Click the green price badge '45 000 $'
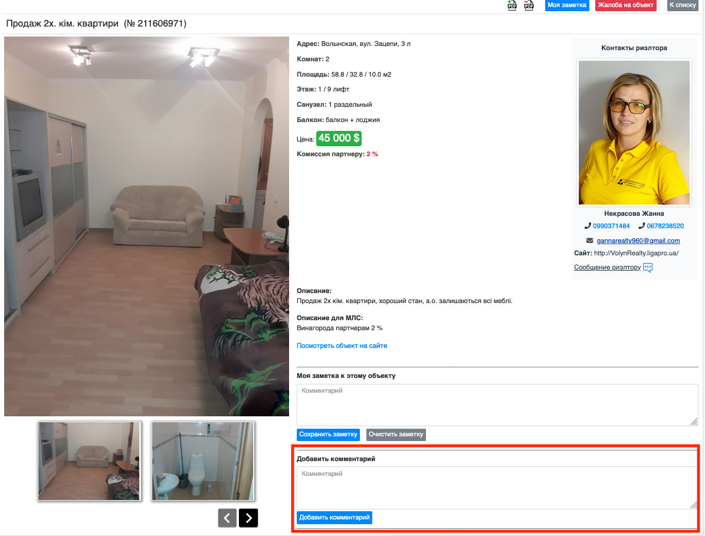 [339, 139]
